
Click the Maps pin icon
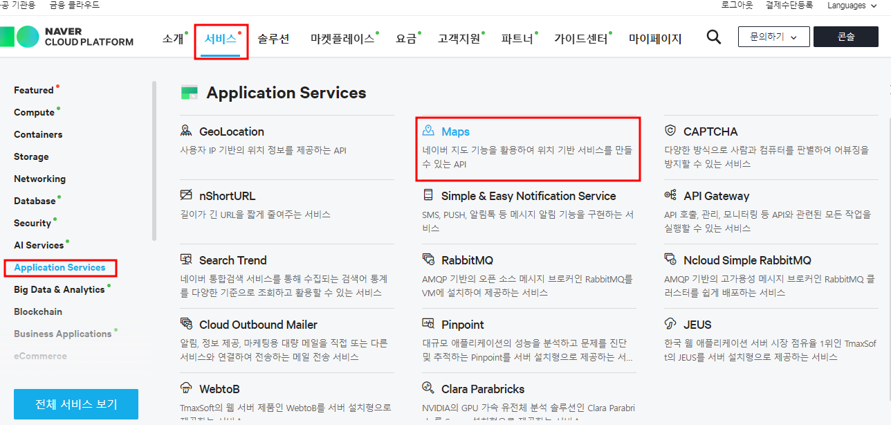point(428,131)
